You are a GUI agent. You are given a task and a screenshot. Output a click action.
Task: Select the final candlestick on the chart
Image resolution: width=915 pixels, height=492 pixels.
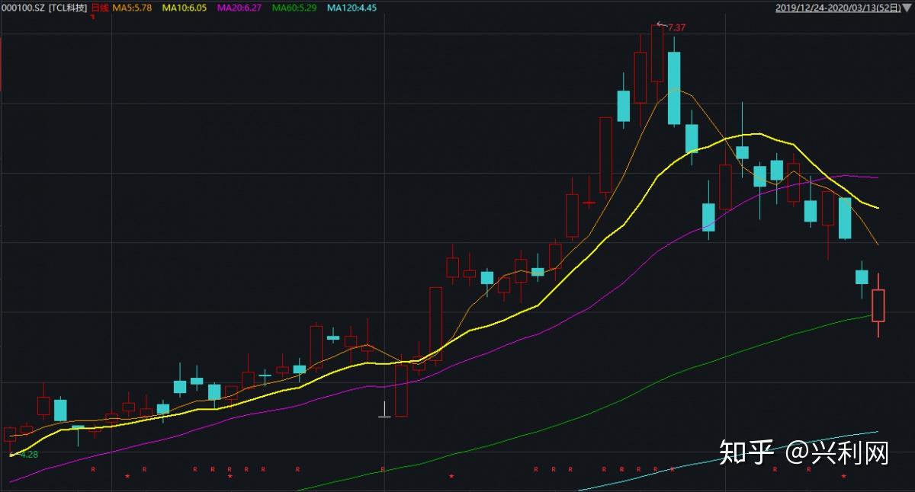[x=878, y=305]
